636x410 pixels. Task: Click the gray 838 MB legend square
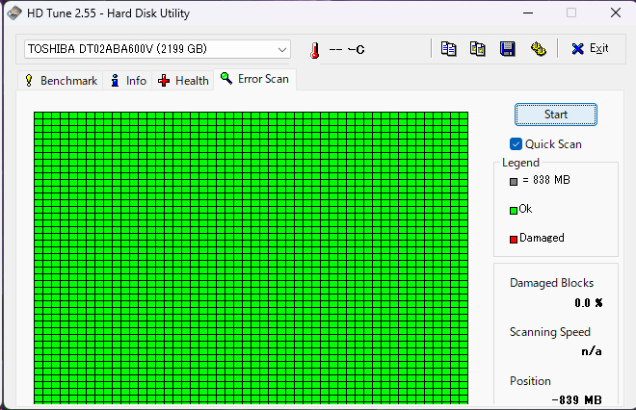pyautogui.click(x=514, y=182)
